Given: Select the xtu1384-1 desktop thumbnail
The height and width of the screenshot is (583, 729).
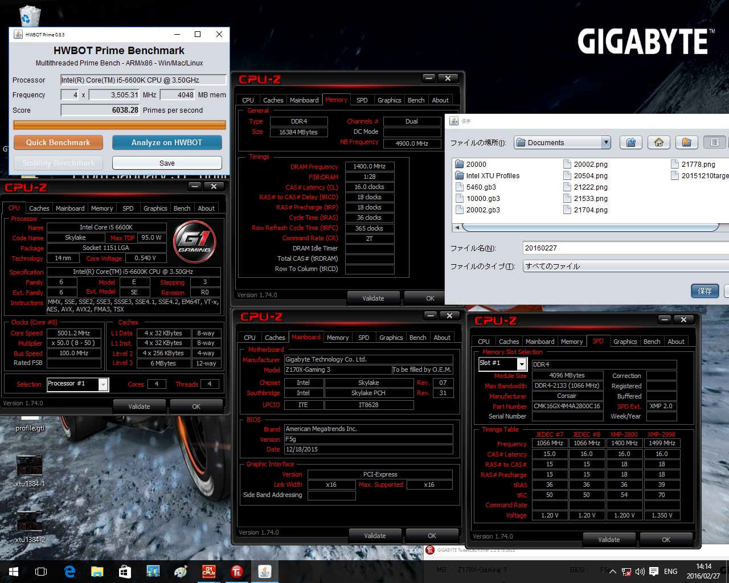Looking at the screenshot, I should pos(30,470).
